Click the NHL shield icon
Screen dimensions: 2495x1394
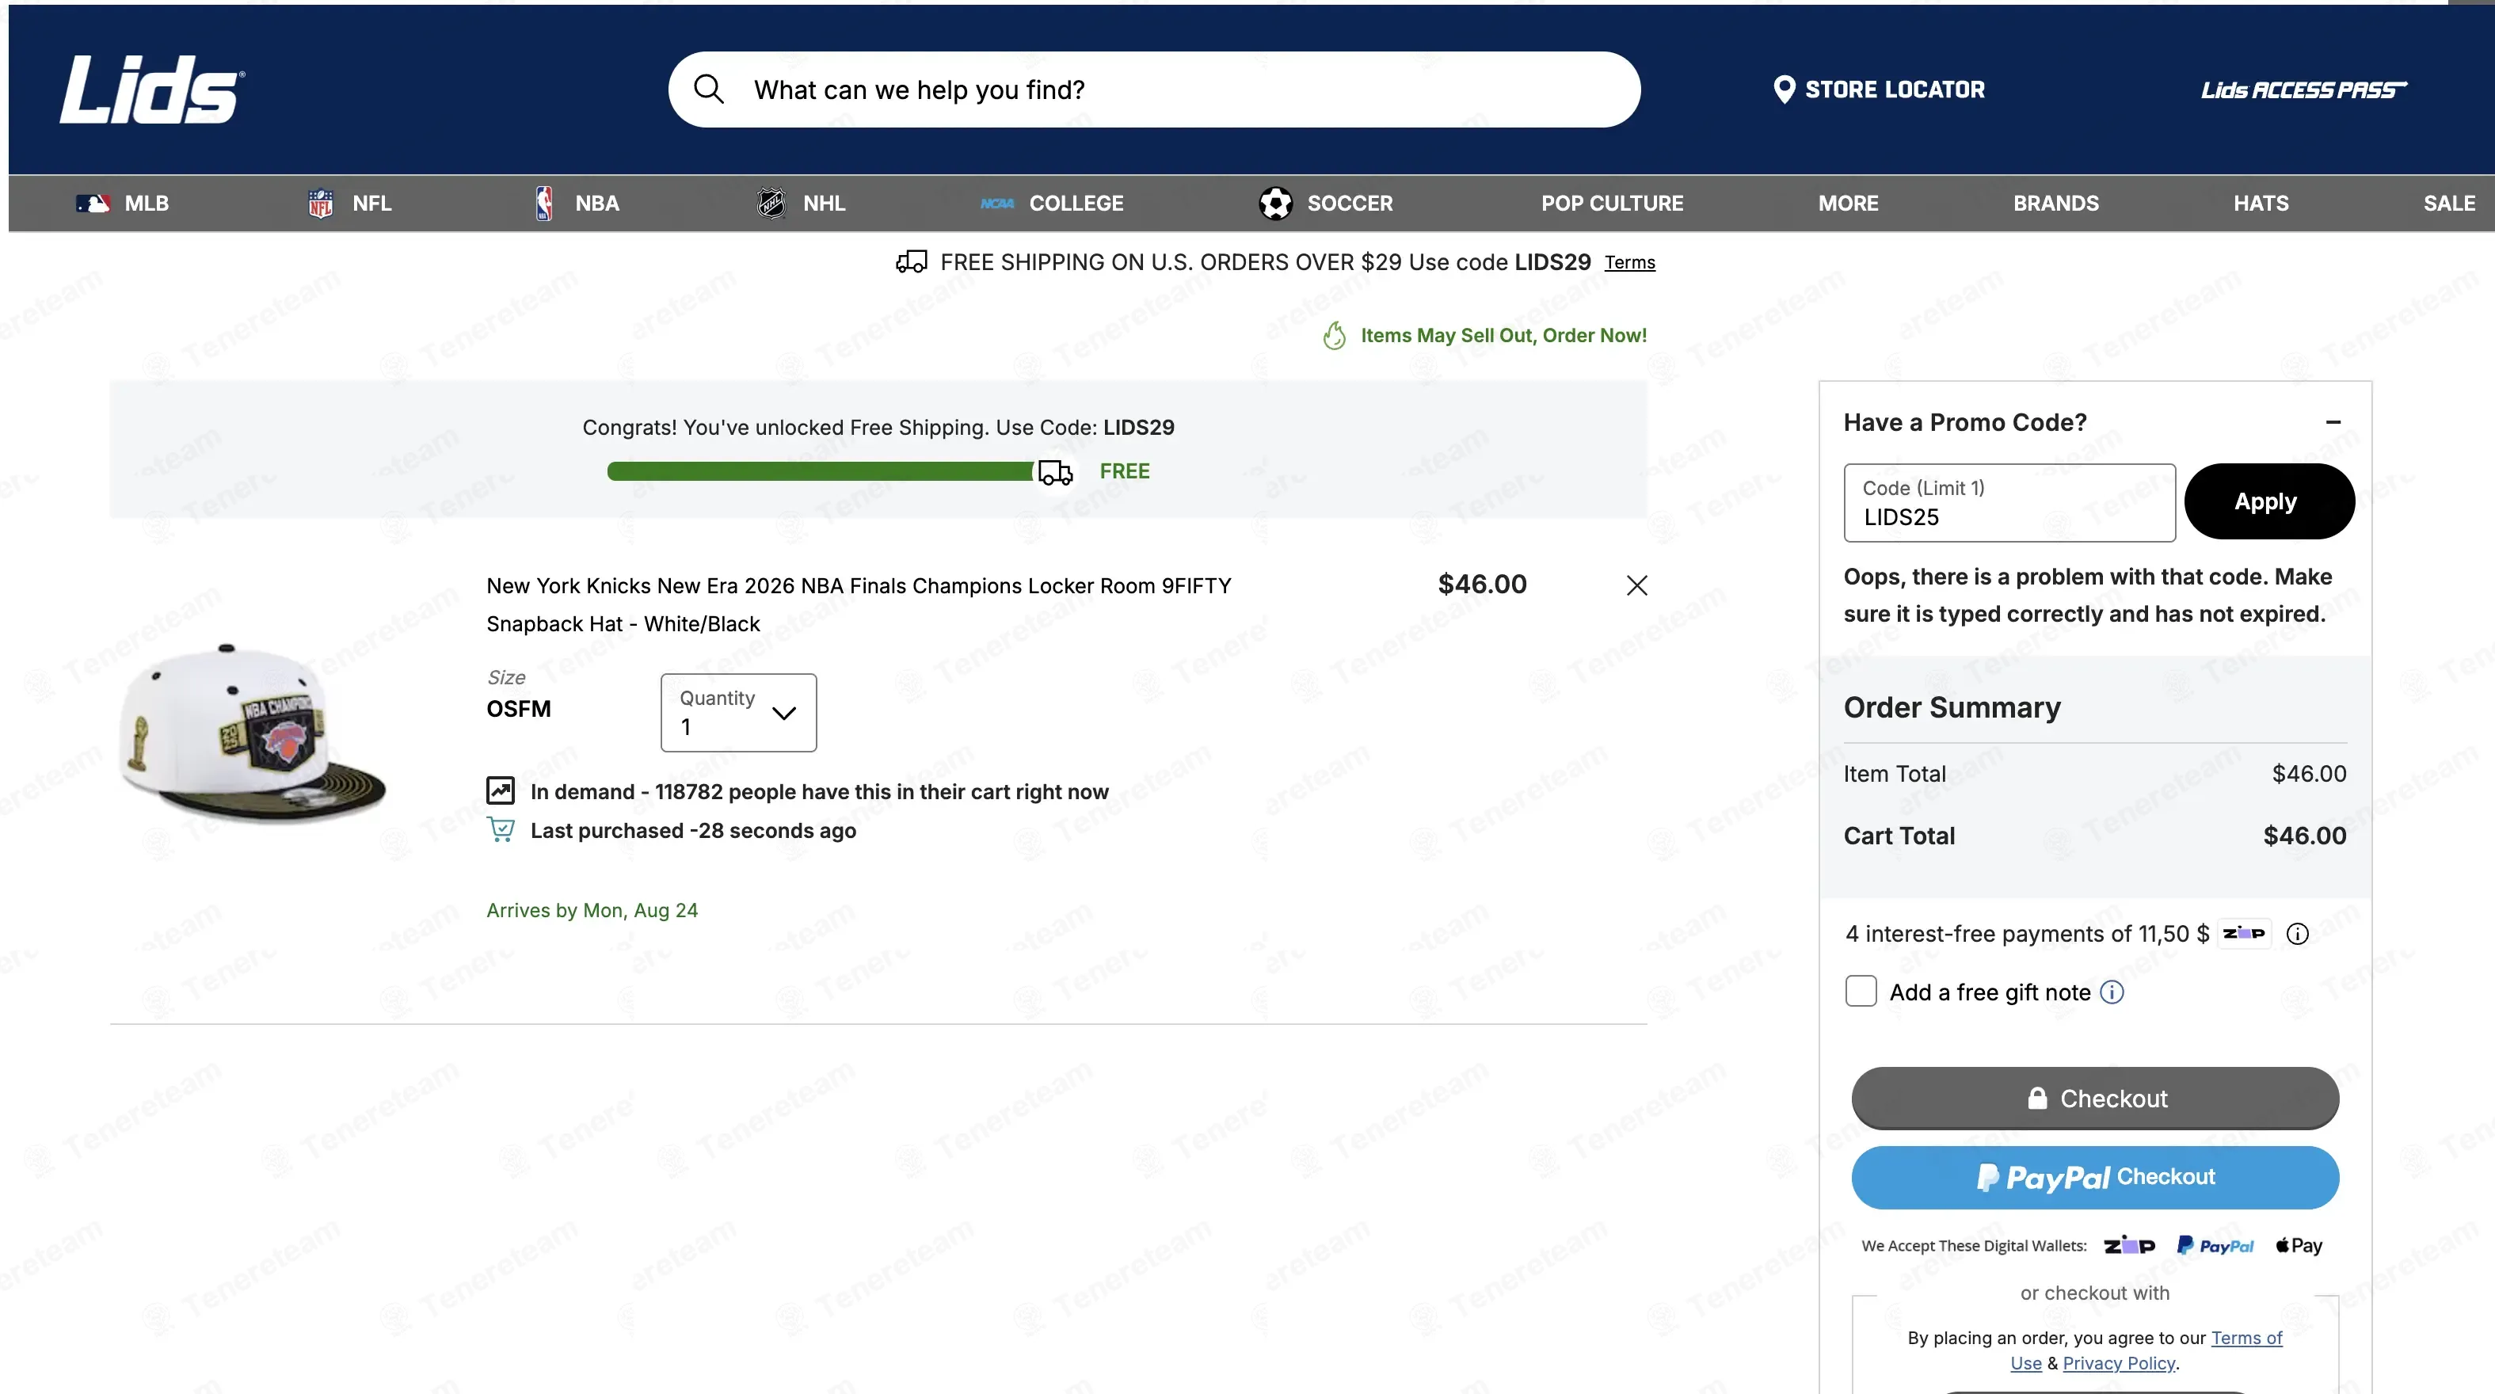pyautogui.click(x=771, y=204)
